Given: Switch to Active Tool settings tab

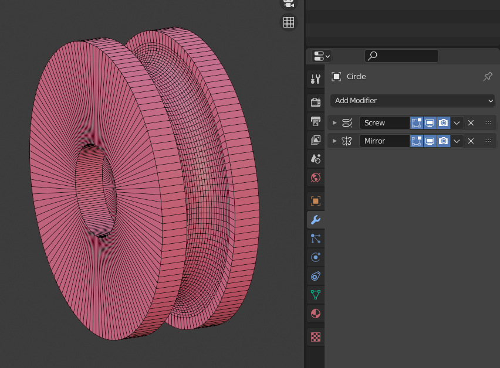Looking at the screenshot, I should pos(315,79).
